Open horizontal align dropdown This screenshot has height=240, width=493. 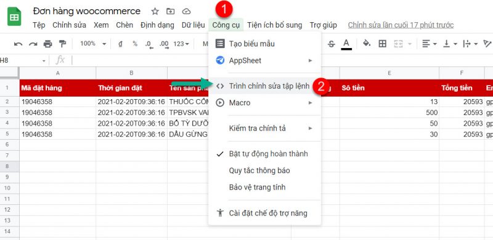[429, 44]
